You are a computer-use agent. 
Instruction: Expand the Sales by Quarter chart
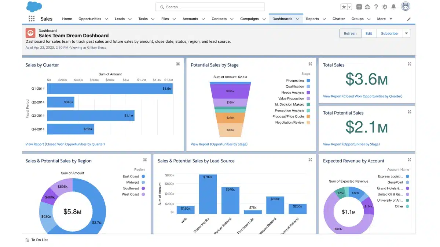coord(178,64)
